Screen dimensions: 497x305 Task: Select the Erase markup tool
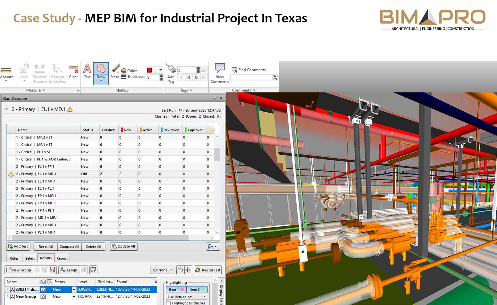tap(114, 73)
